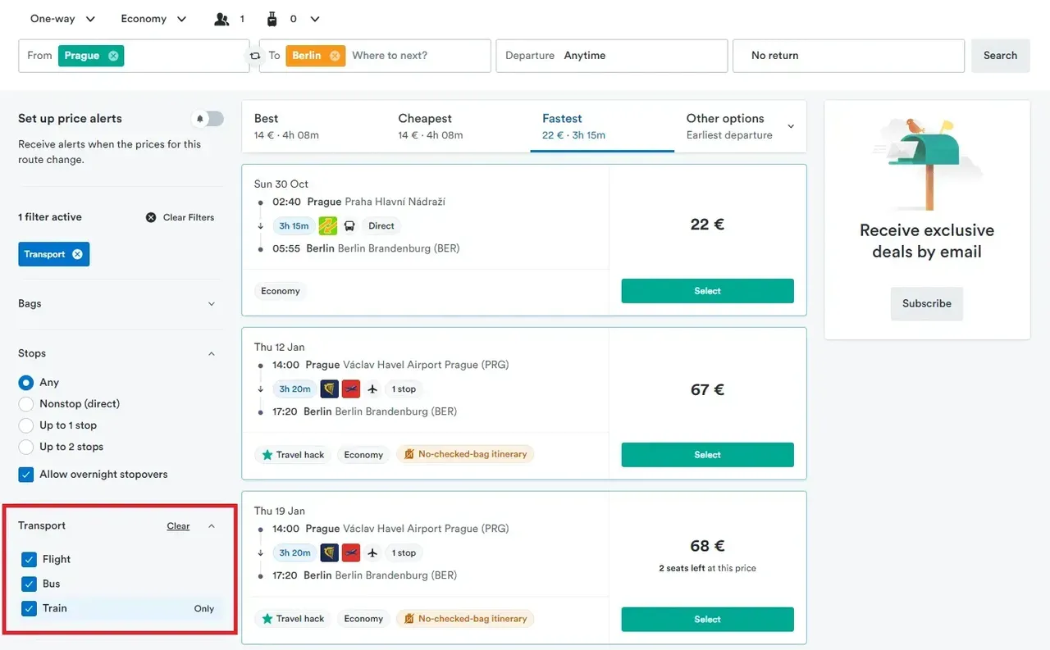
Task: Click Clear Filters link
Action: pos(188,217)
